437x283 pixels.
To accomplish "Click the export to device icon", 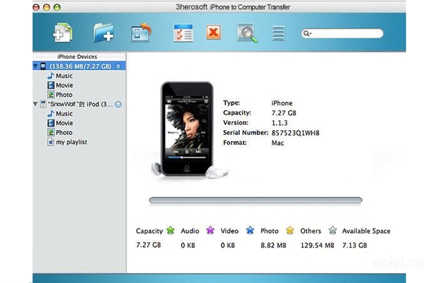I will coord(141,33).
